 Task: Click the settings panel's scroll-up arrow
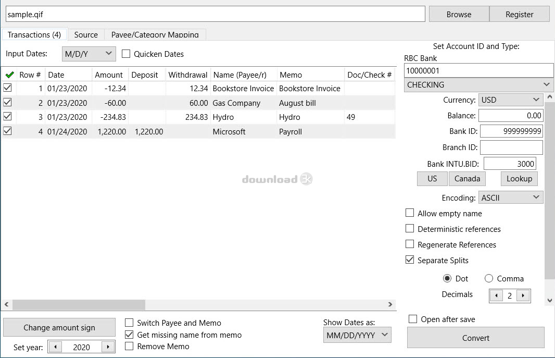pos(550,96)
